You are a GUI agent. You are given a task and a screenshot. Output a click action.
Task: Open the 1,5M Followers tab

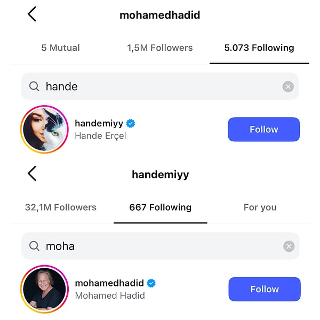click(160, 48)
